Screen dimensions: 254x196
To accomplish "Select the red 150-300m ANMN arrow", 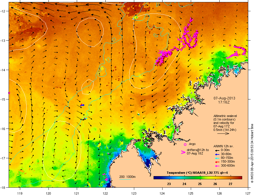I will [217, 162].
